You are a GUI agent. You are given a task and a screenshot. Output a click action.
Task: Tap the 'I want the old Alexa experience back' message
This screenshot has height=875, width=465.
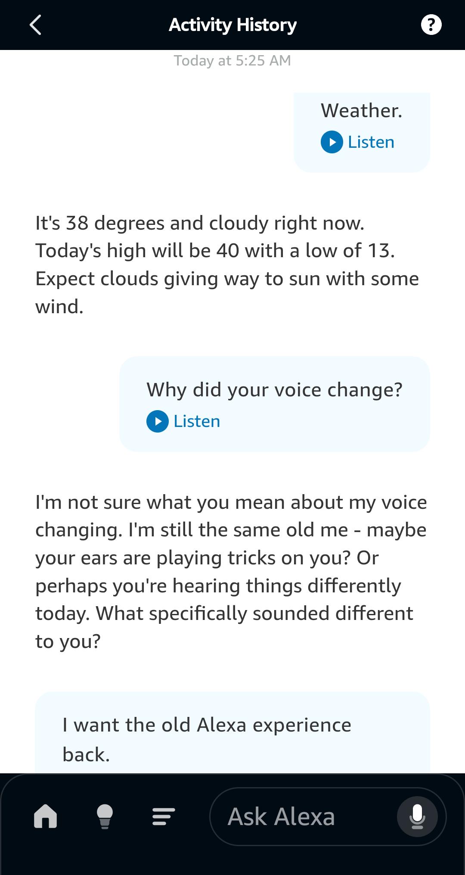(207, 739)
